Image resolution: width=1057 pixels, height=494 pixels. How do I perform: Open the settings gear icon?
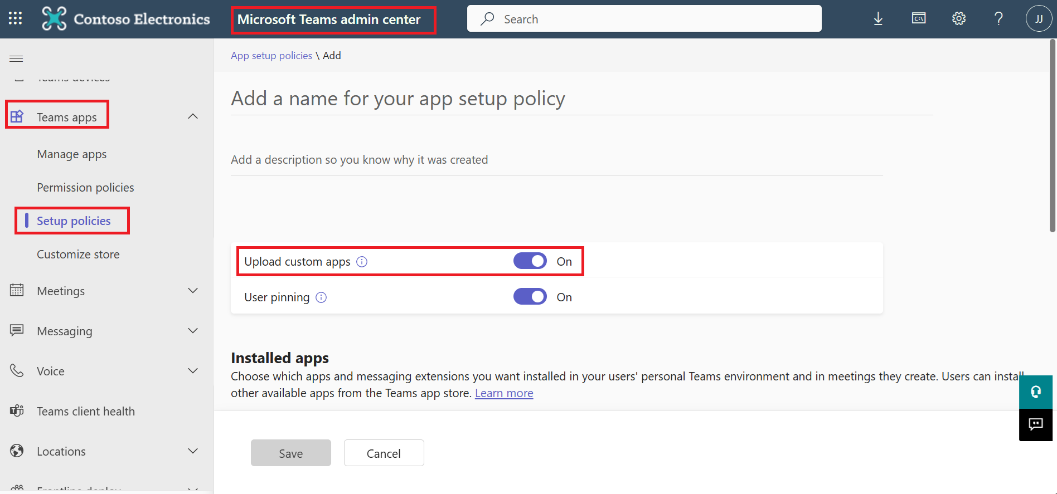pyautogui.click(x=959, y=18)
